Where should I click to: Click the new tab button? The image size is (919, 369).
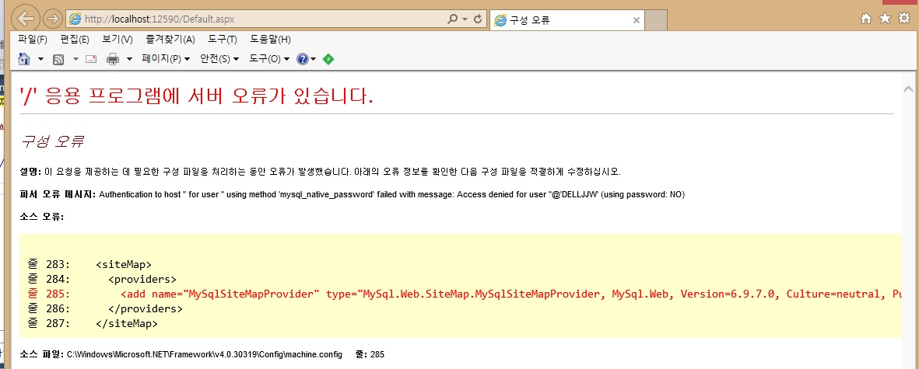coord(656,20)
